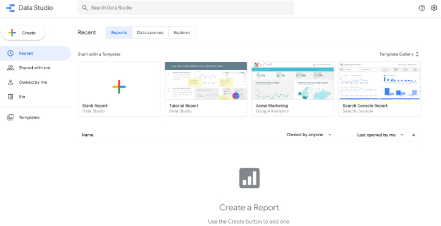
Task: Select Shared with me in the sidebar
Action: [35, 68]
